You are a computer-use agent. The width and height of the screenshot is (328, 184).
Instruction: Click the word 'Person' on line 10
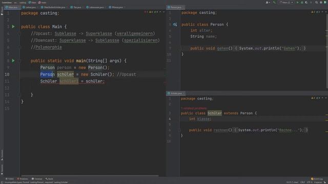47,75
